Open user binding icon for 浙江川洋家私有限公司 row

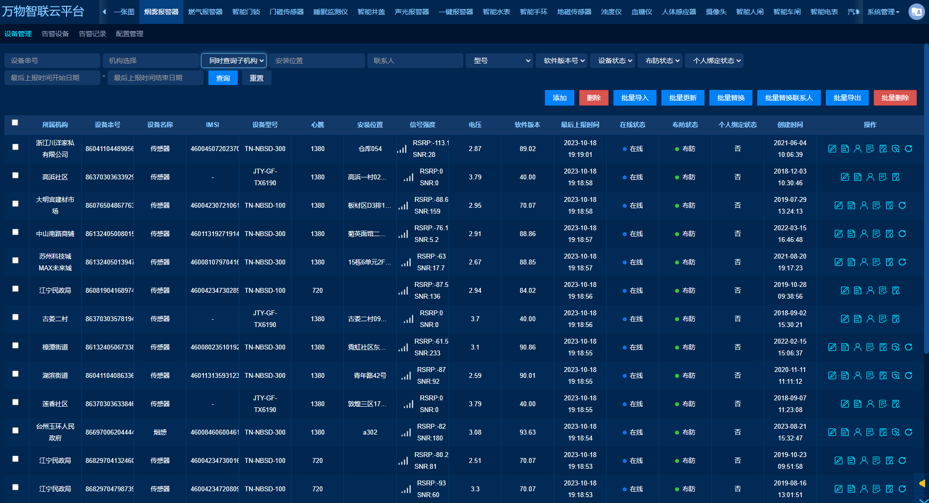click(858, 149)
